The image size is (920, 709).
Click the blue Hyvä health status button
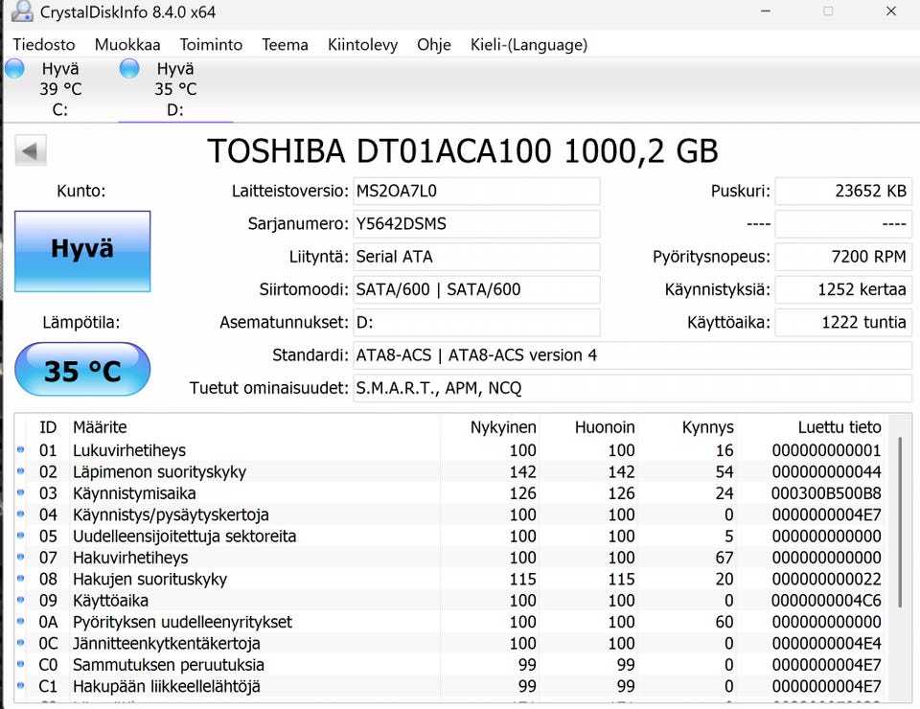(x=82, y=249)
